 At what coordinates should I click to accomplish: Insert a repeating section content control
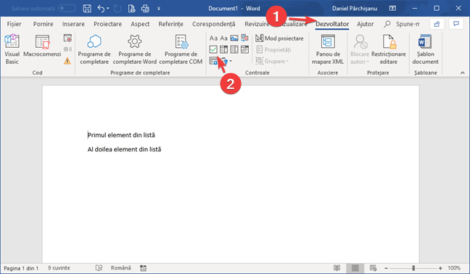coord(213,61)
